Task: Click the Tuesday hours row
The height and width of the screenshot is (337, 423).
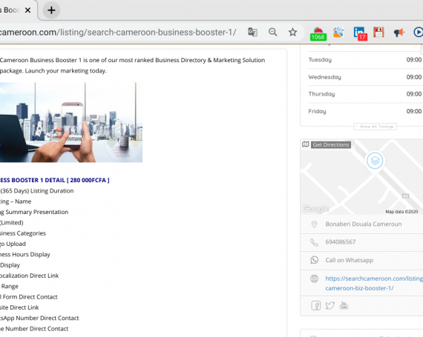Action: click(x=365, y=60)
